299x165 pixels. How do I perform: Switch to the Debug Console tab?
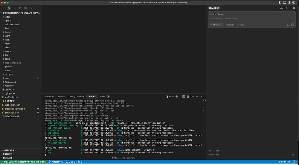coord(76,96)
